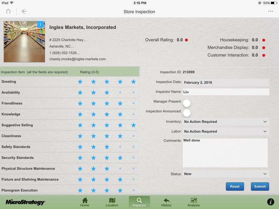Rate Safety Standards two stars
Image resolution: width=279 pixels, height=209 pixels.
click(x=93, y=147)
